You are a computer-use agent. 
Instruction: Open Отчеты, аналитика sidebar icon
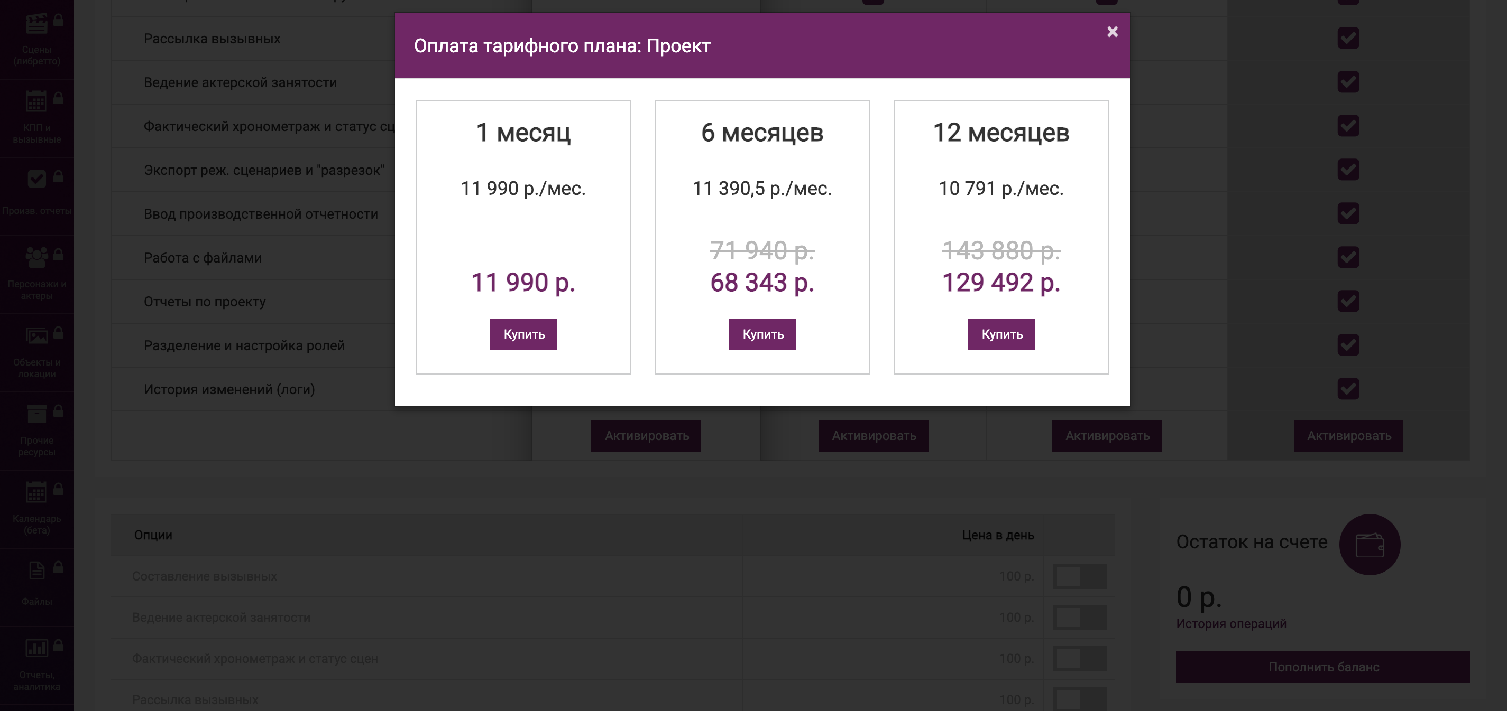point(36,648)
